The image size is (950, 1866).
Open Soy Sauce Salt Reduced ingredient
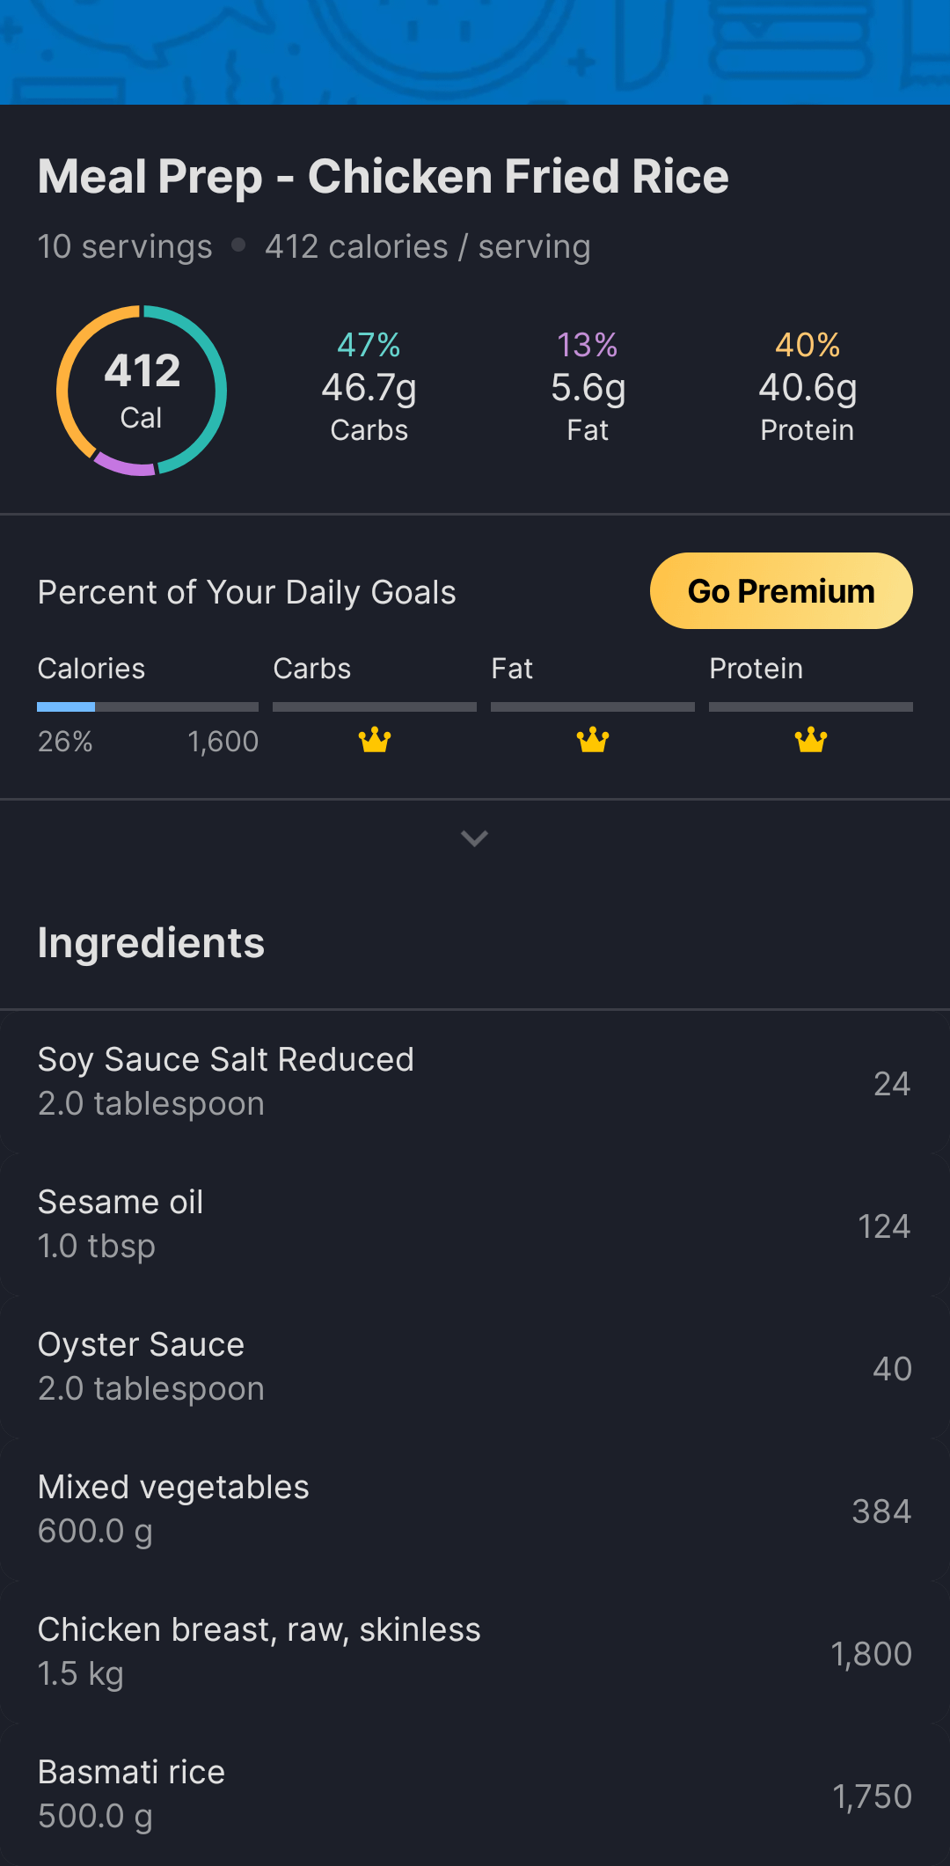coord(475,1082)
